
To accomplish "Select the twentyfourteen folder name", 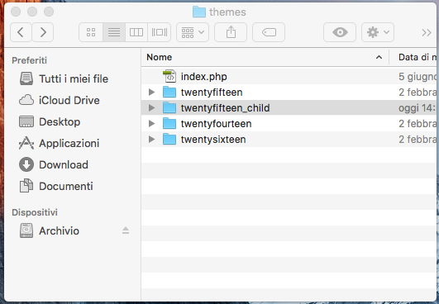I will [x=216, y=124].
